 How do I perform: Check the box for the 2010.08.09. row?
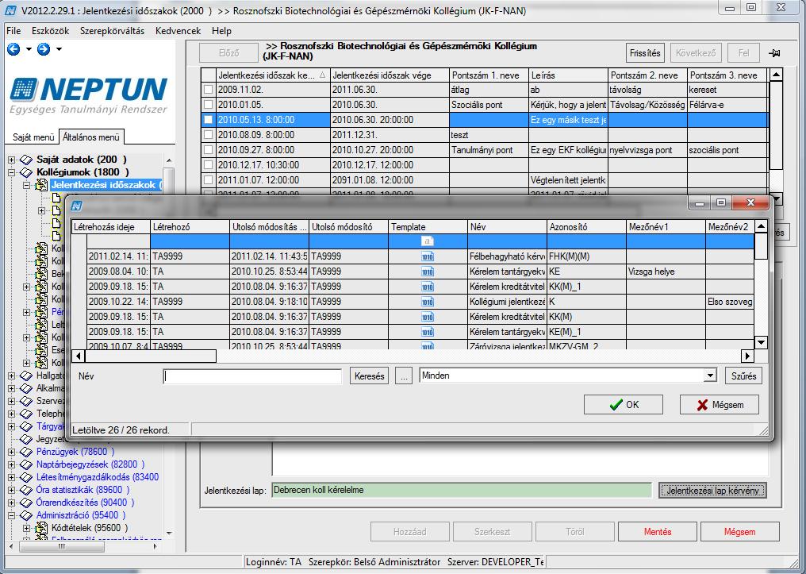click(208, 135)
